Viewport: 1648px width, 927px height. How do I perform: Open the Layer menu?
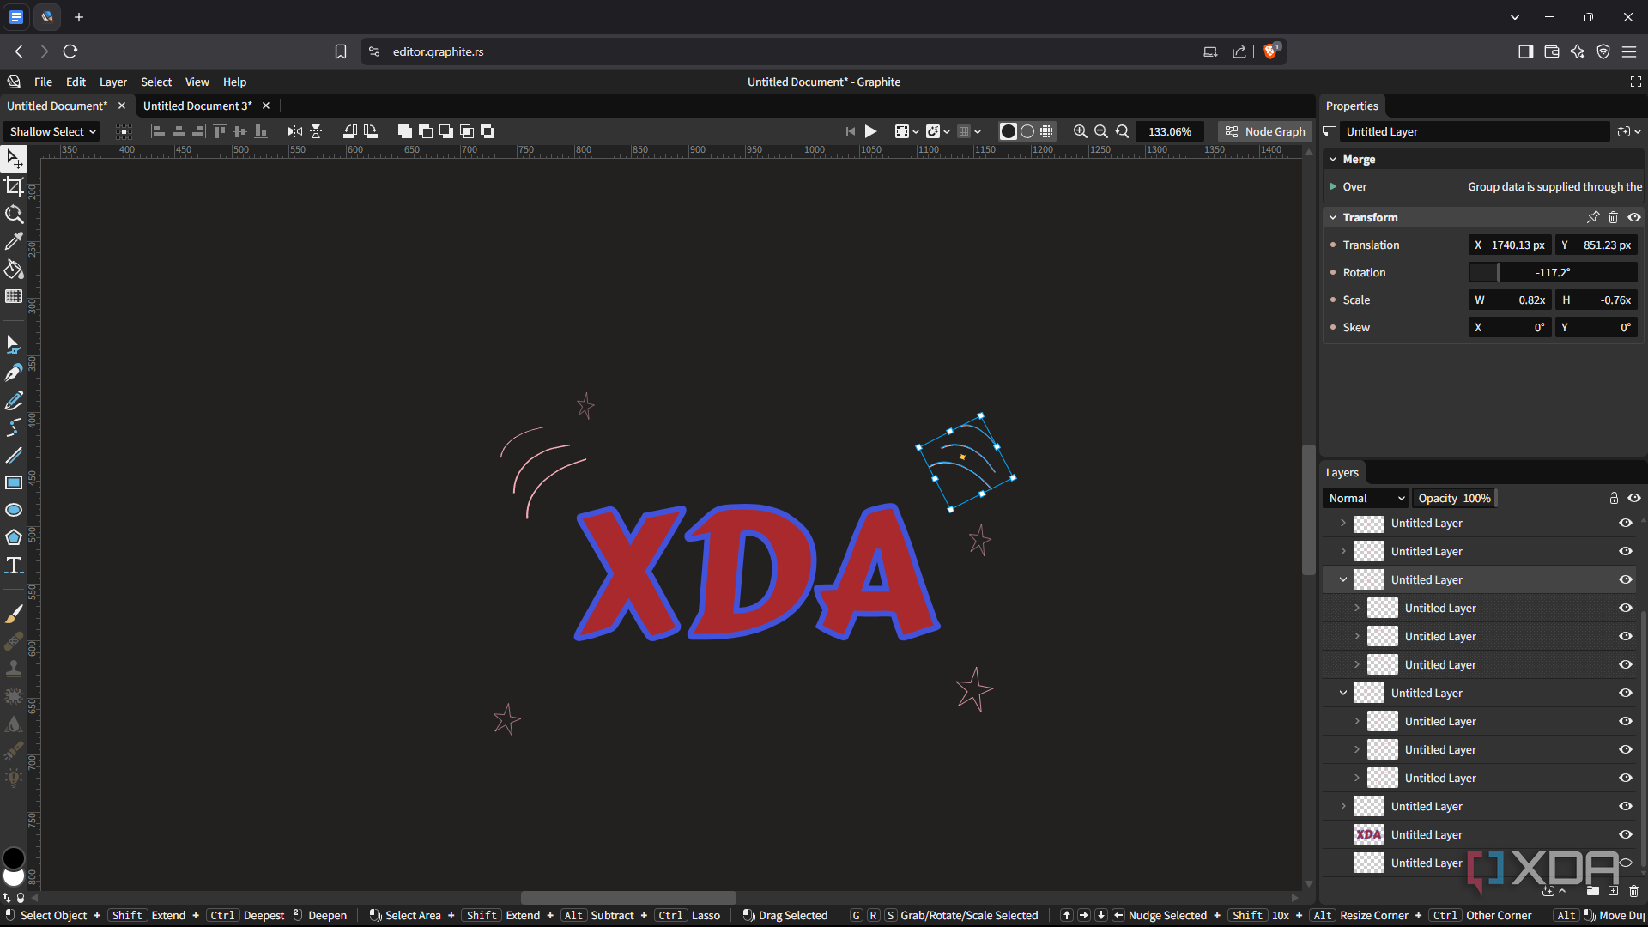tap(112, 82)
